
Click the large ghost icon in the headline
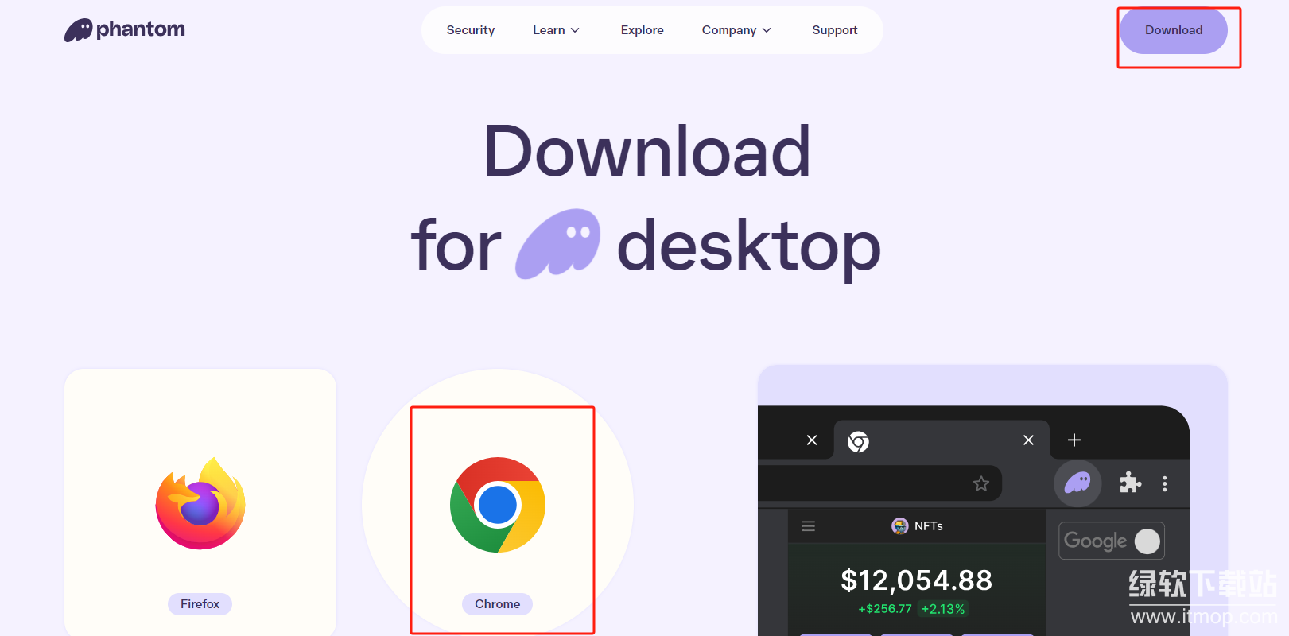[558, 244]
